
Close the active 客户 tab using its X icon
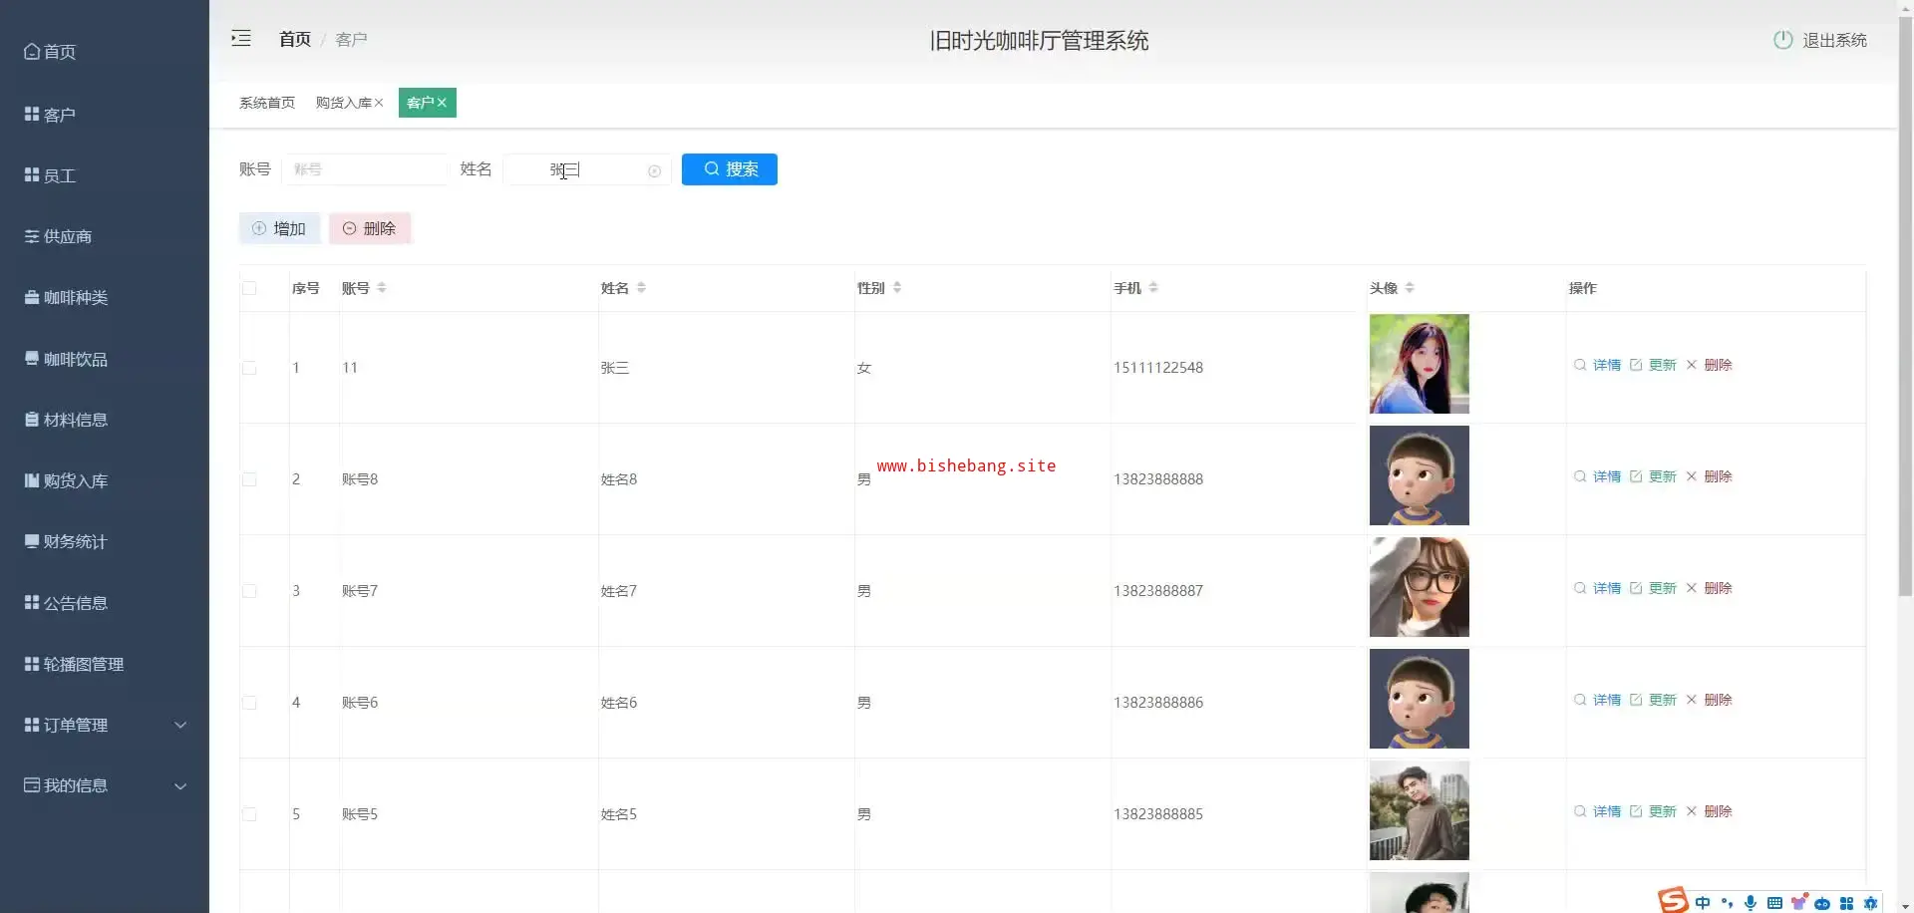point(442,103)
